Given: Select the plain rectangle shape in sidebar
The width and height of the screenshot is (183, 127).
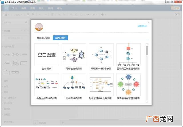Looking at the screenshot, I should click(x=24, y=63).
